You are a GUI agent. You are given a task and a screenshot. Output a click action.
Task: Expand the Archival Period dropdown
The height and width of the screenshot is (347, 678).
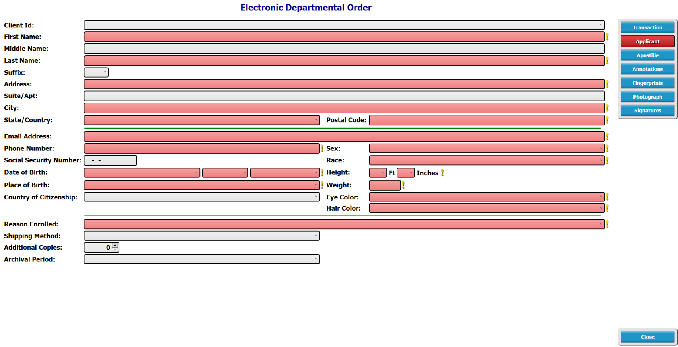(x=202, y=259)
